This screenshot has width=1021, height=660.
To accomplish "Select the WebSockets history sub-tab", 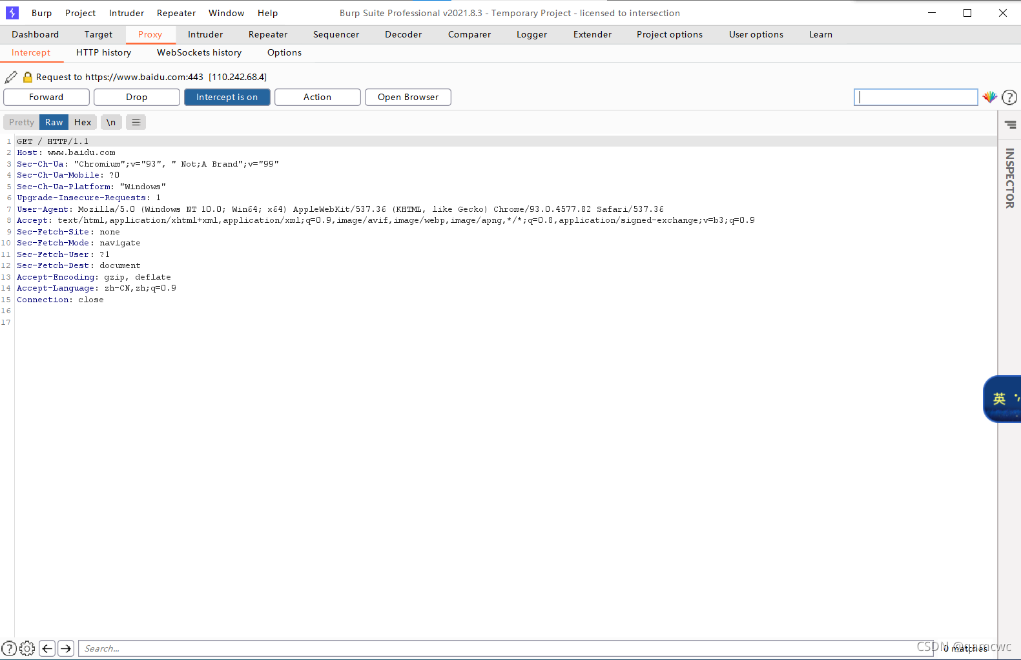I will coord(200,52).
